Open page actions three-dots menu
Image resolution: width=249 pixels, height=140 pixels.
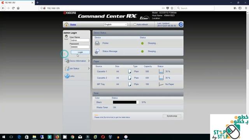point(163,8)
